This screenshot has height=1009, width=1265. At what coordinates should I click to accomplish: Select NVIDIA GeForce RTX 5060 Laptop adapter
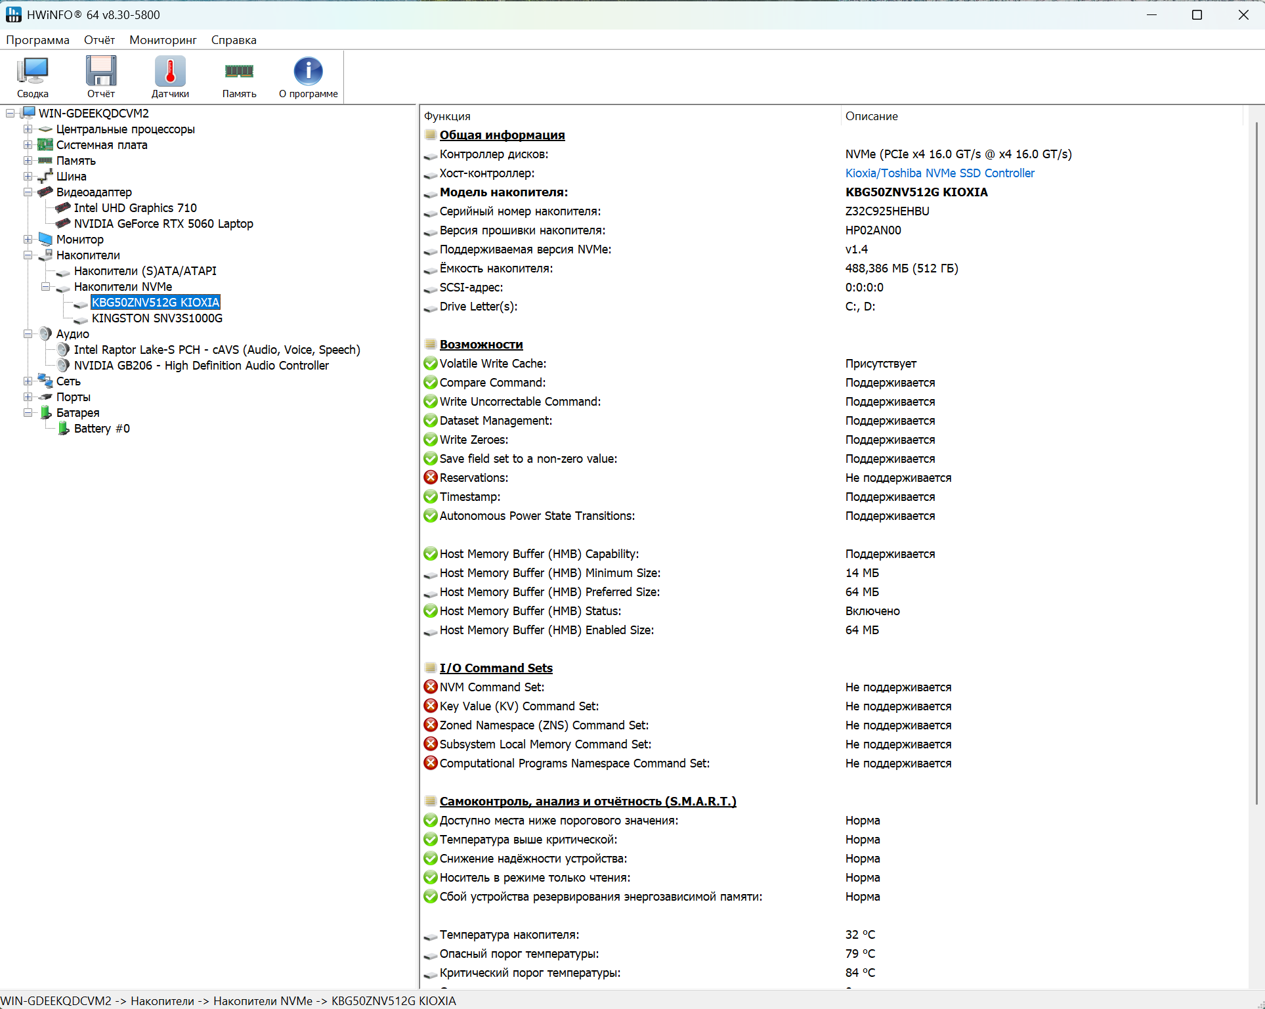[163, 224]
